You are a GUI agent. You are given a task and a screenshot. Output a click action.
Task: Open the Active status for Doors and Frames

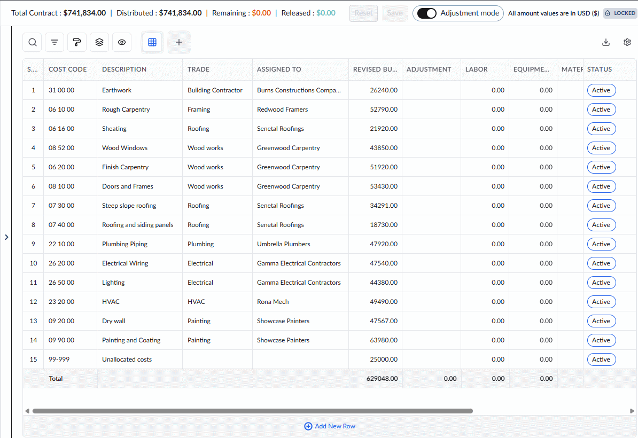[601, 186]
